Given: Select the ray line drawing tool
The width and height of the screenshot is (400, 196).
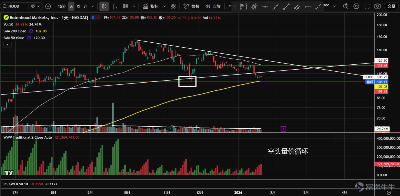Looking at the screenshot, I should pos(318,7).
